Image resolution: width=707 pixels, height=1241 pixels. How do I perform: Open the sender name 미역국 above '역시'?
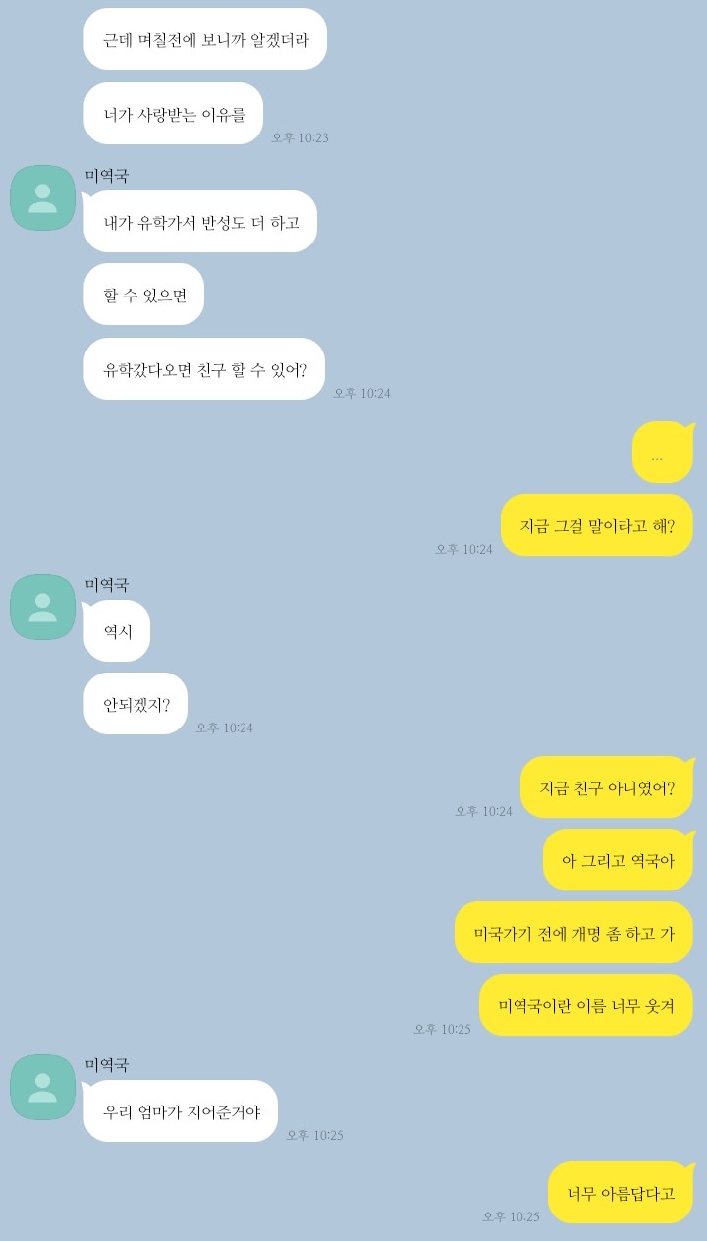tap(107, 585)
